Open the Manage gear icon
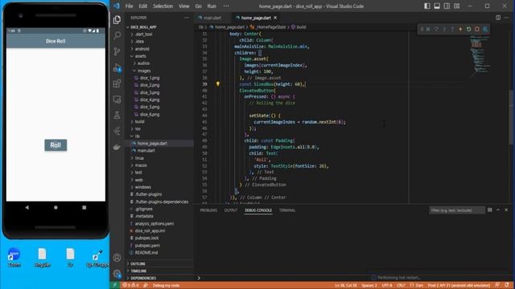This screenshot has width=515, height=289. [x=117, y=274]
